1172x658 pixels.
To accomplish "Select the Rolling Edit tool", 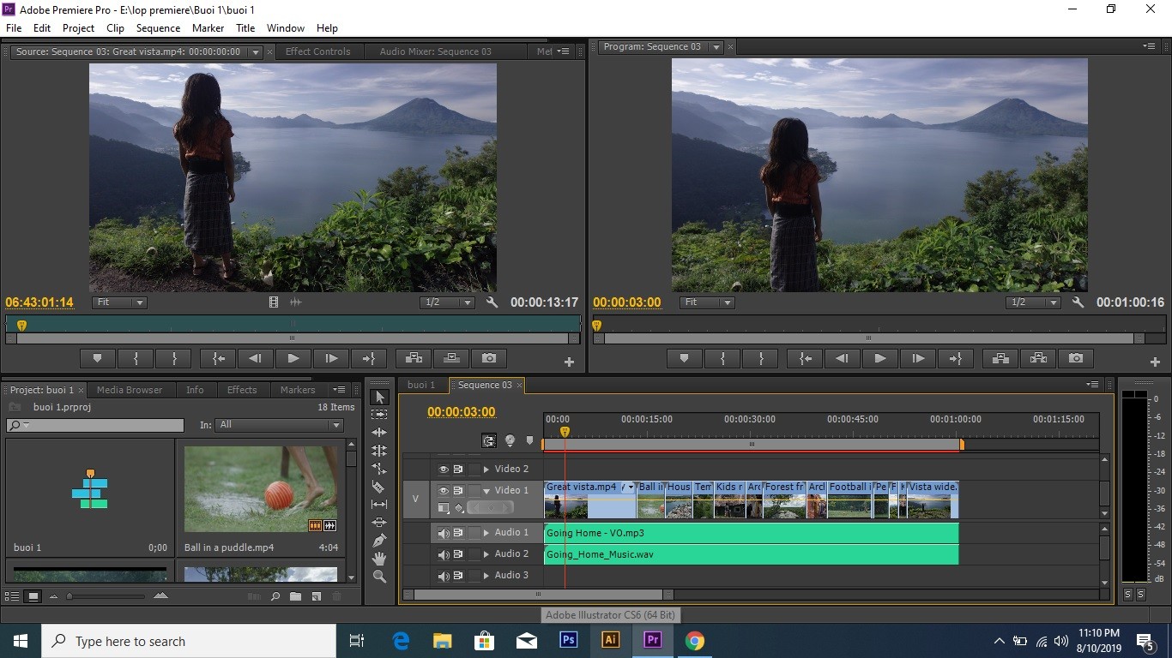I will click(x=379, y=451).
